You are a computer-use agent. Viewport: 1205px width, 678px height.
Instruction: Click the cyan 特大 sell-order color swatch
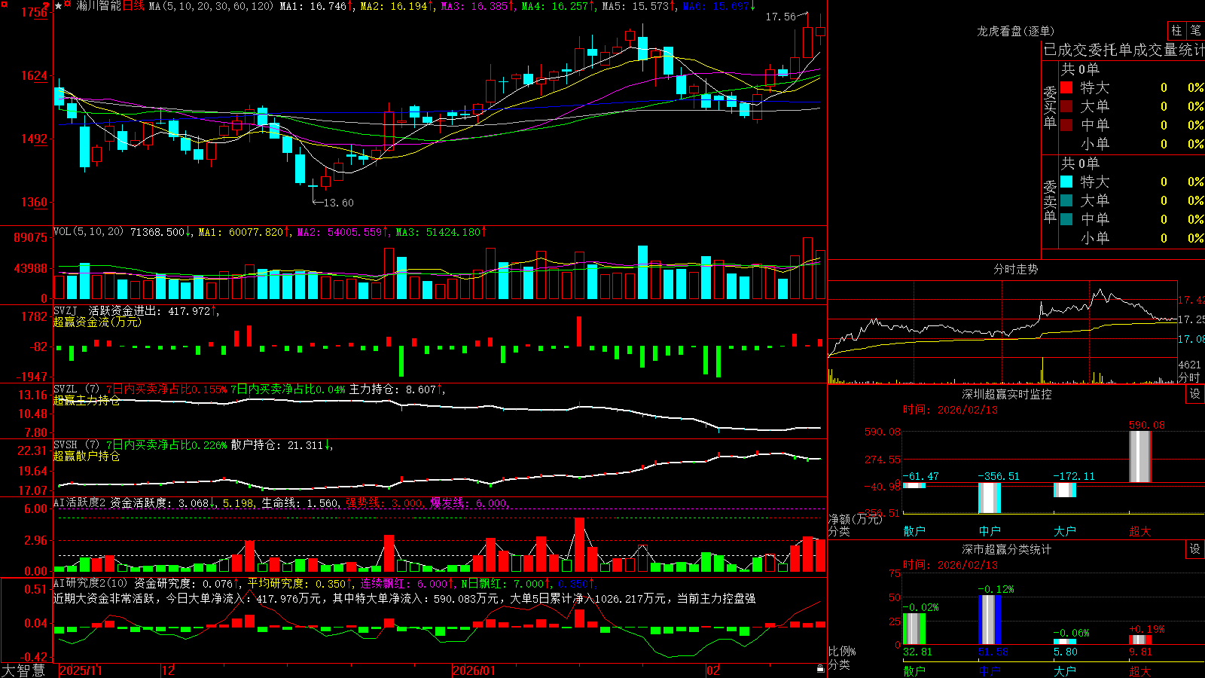click(x=1066, y=182)
